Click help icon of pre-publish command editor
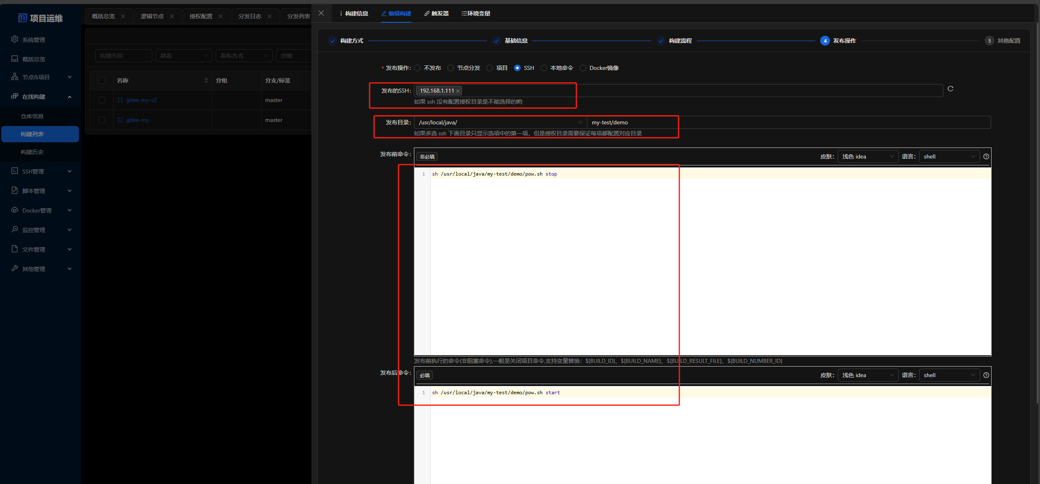 point(986,156)
